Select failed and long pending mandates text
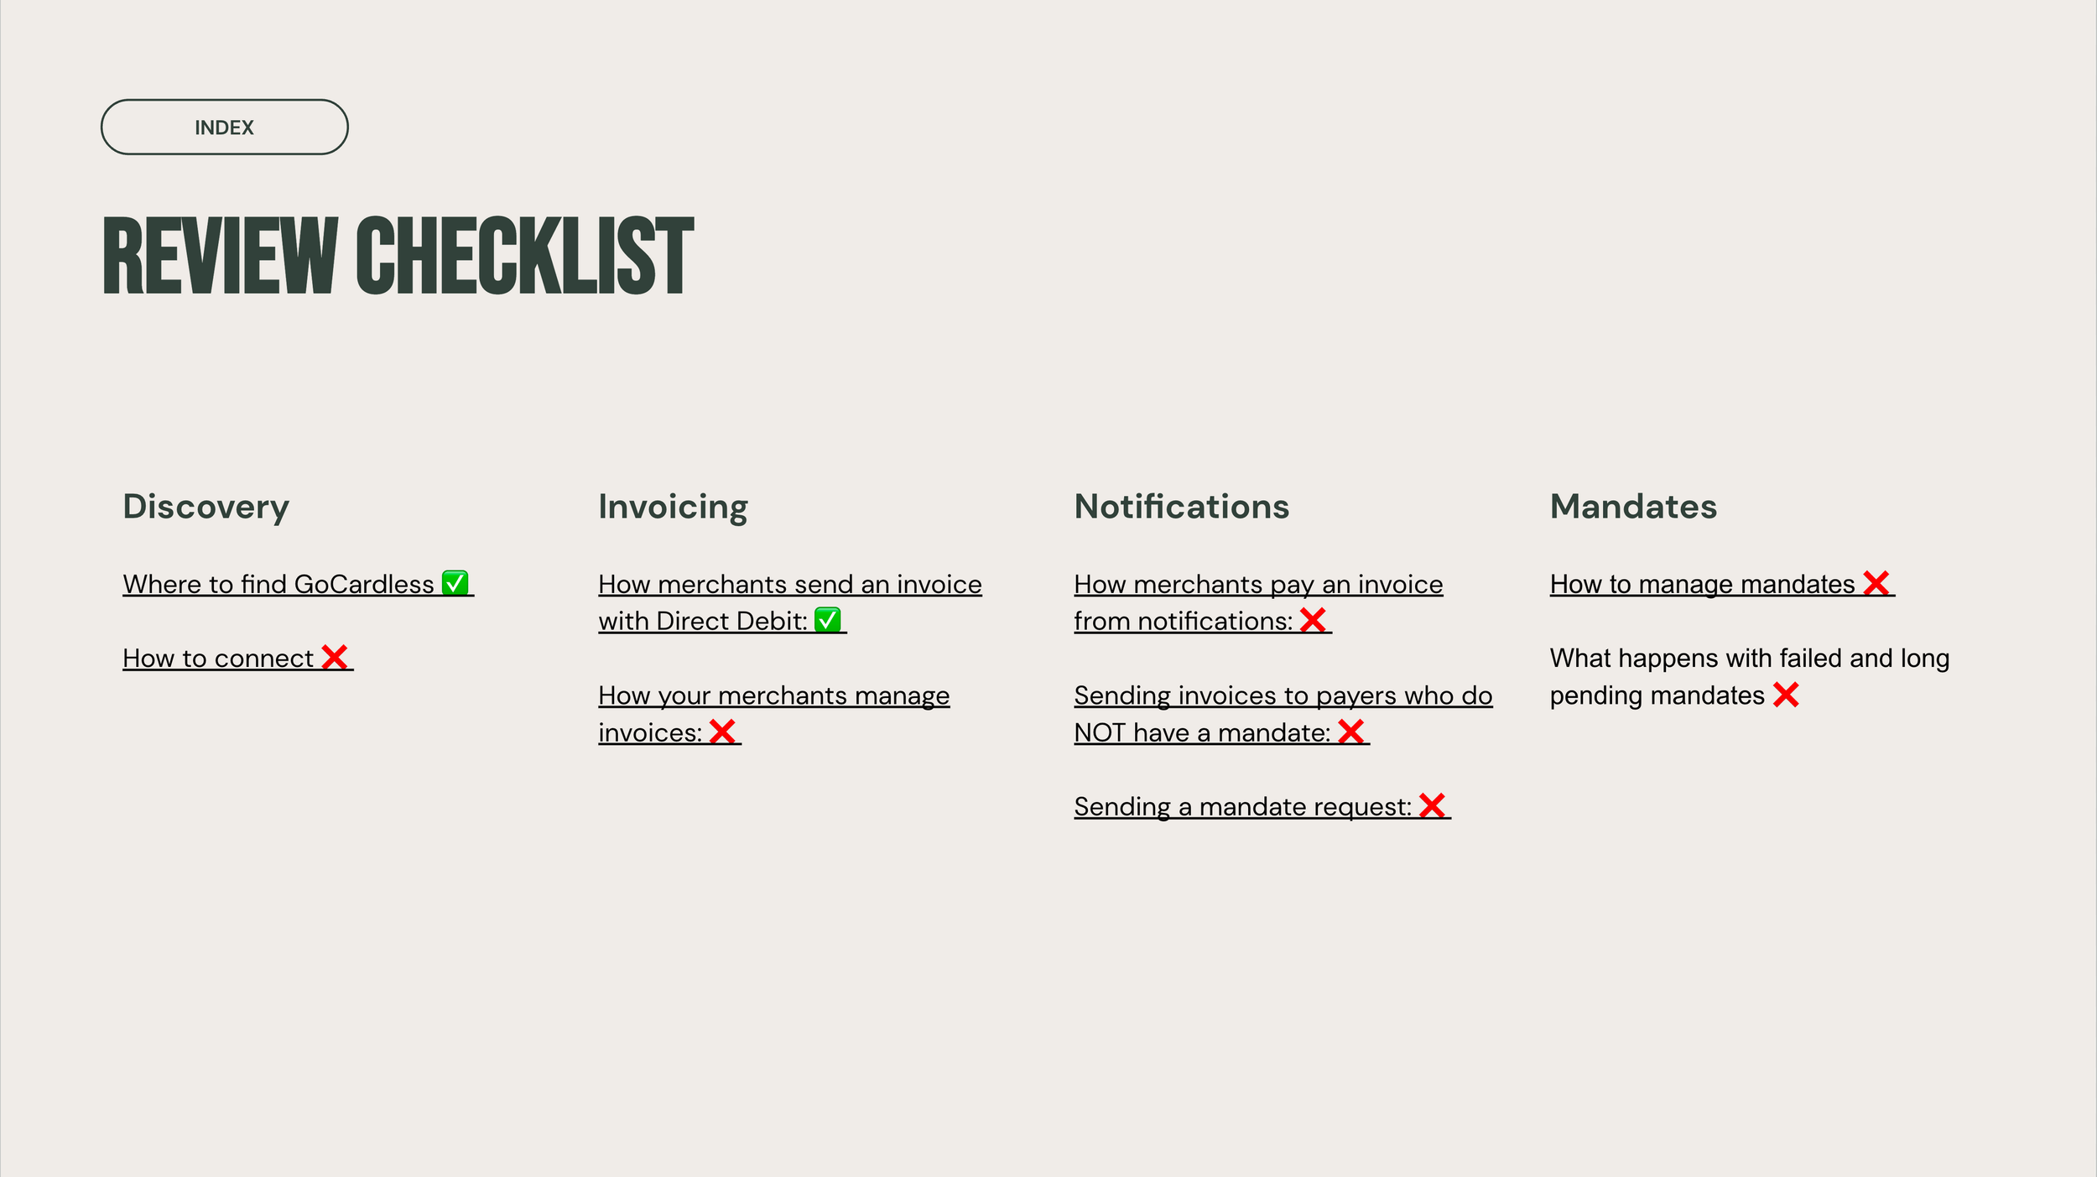Viewport: 2097px width, 1177px height. [1749, 676]
